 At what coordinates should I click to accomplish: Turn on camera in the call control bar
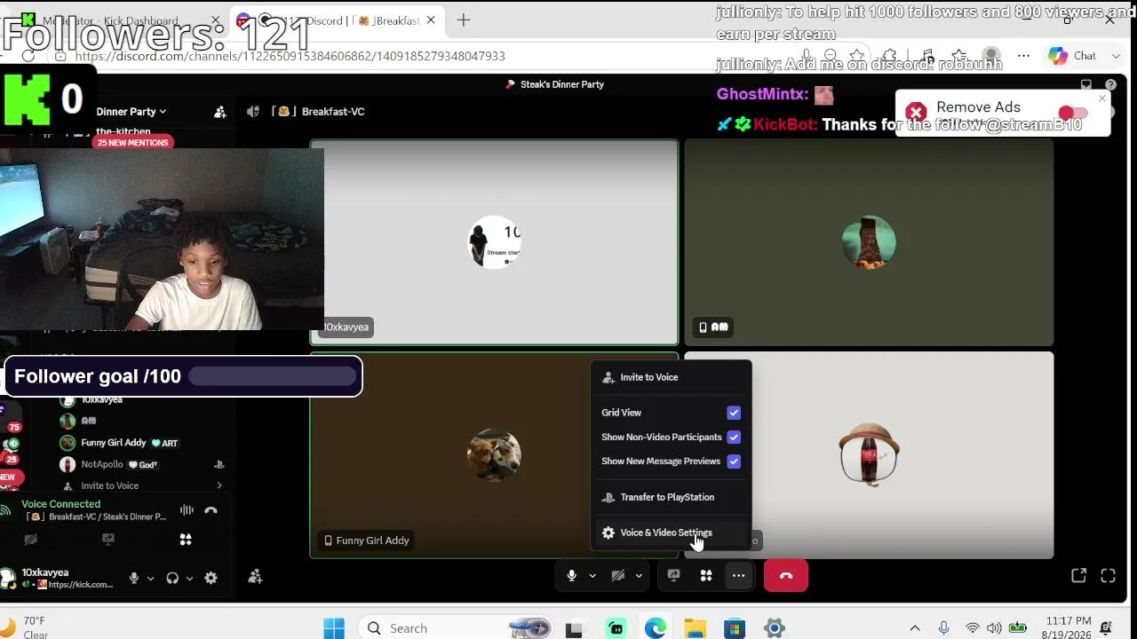click(x=618, y=576)
